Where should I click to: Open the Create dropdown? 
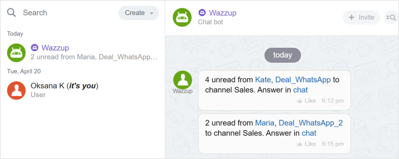click(x=139, y=13)
